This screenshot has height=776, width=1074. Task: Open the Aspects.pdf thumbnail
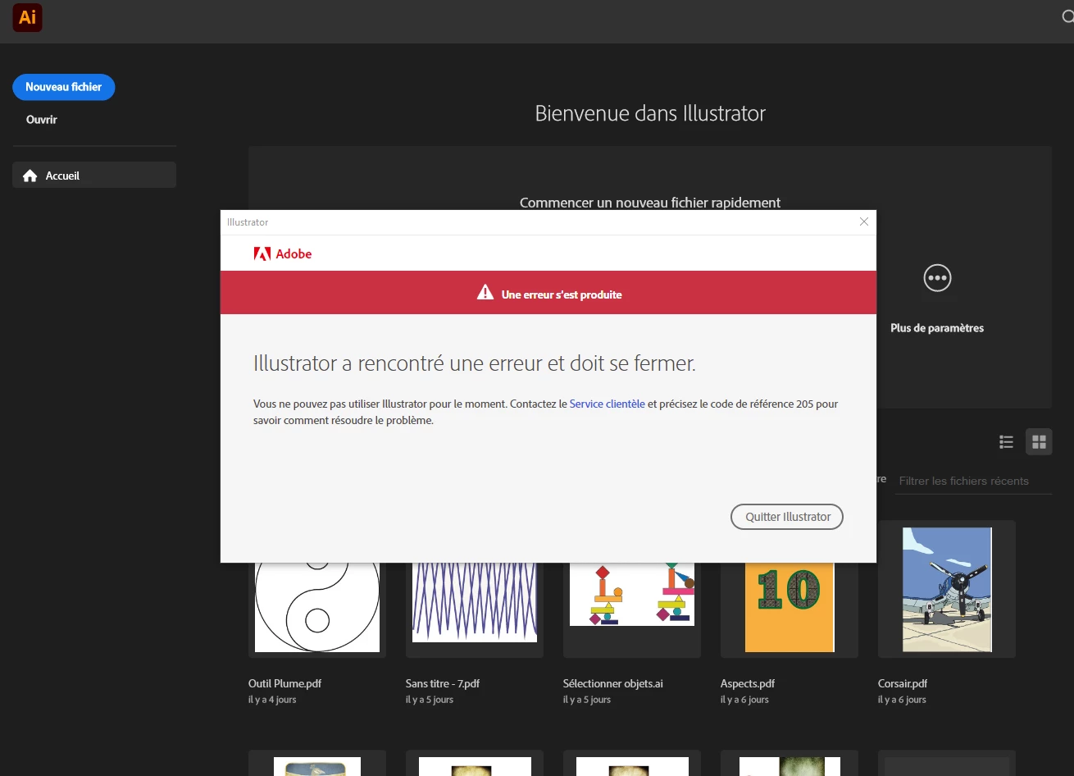pyautogui.click(x=790, y=607)
